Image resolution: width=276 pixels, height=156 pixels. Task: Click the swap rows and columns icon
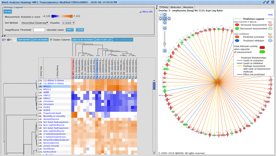click(14, 40)
